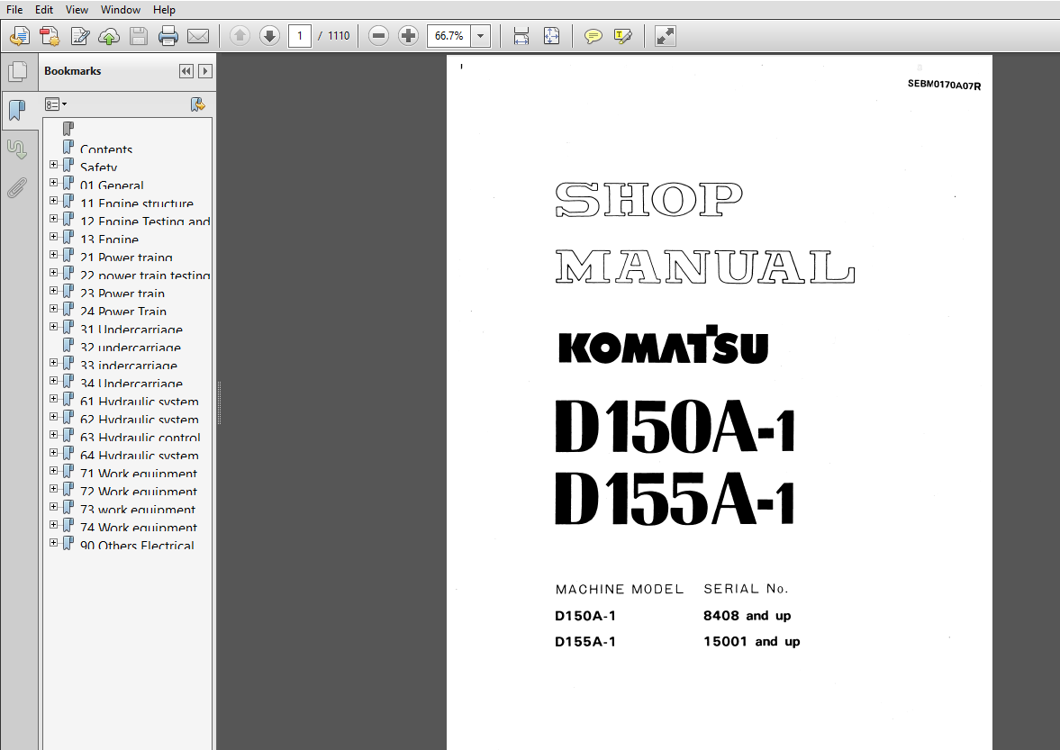The height and width of the screenshot is (750, 1060).
Task: Click the Edit document toolbar icon
Action: click(x=80, y=36)
